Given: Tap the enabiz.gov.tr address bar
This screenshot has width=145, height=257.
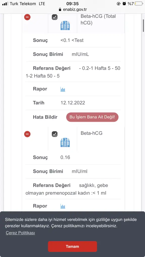Looking at the screenshot, I should pyautogui.click(x=72, y=10).
